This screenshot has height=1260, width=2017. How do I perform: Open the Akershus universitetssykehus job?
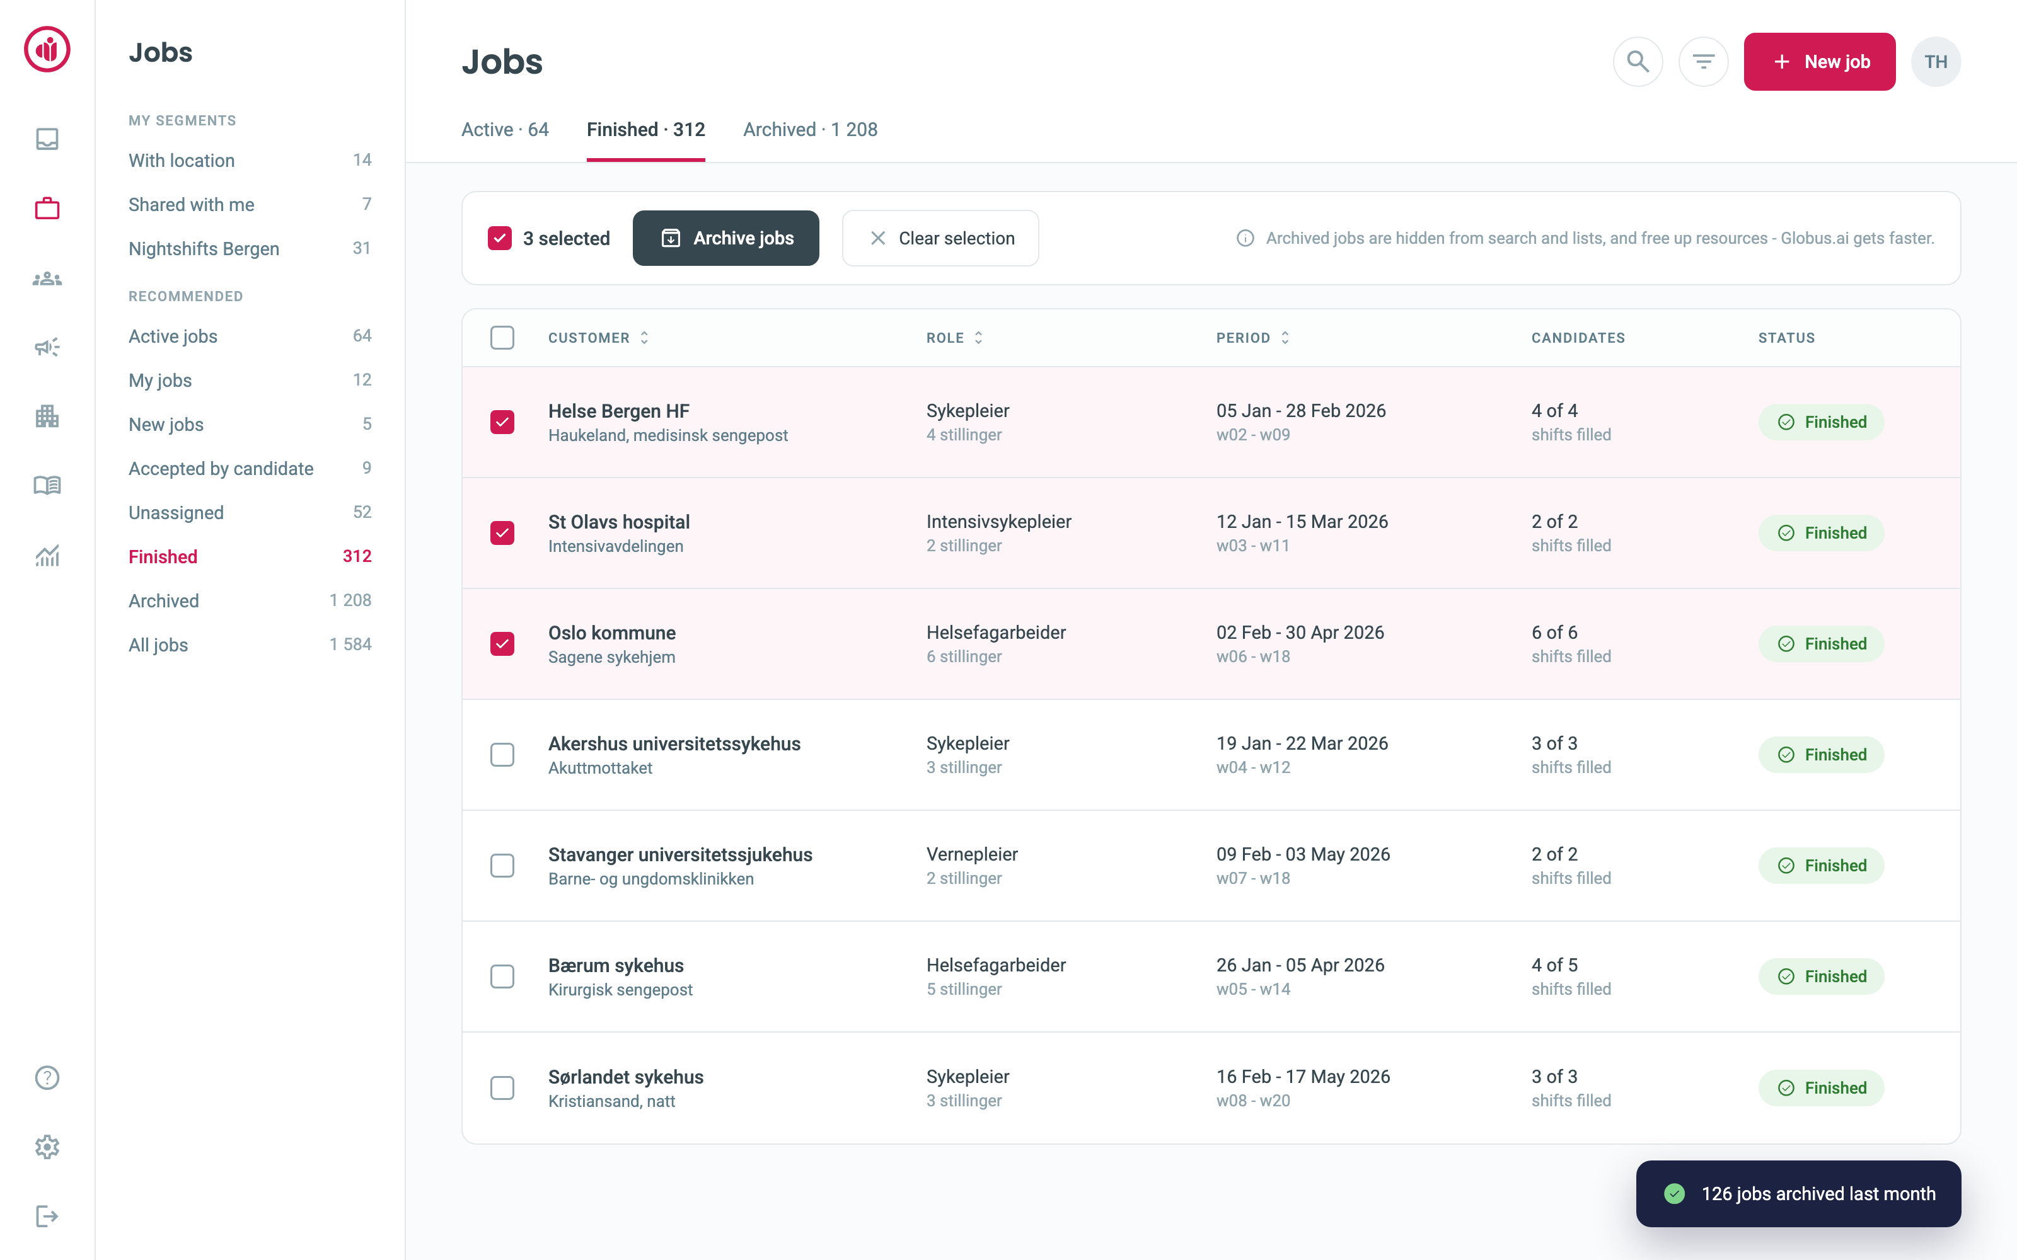[x=673, y=743]
